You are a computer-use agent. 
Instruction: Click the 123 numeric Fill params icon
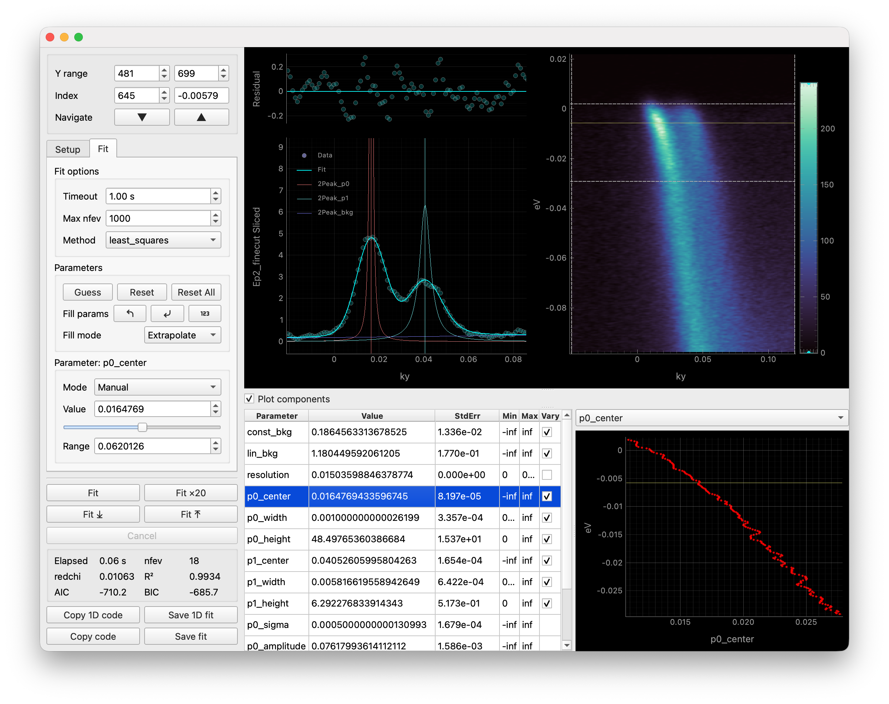(x=205, y=313)
